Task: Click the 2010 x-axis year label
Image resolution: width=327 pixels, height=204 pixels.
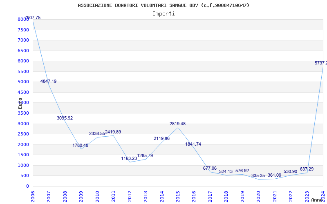Action: (x=97, y=197)
